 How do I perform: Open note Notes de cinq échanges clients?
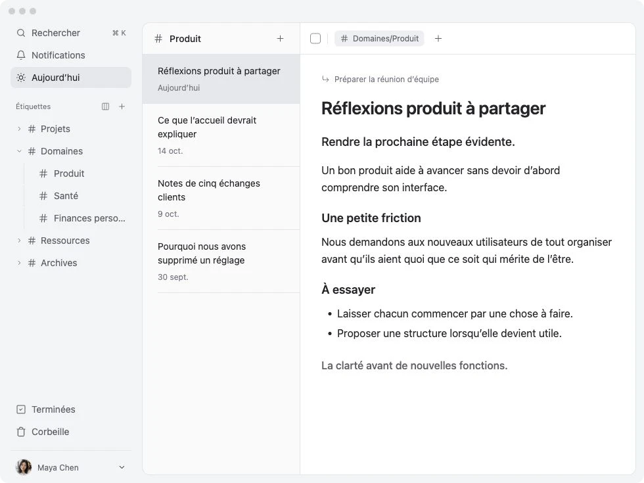pyautogui.click(x=221, y=198)
